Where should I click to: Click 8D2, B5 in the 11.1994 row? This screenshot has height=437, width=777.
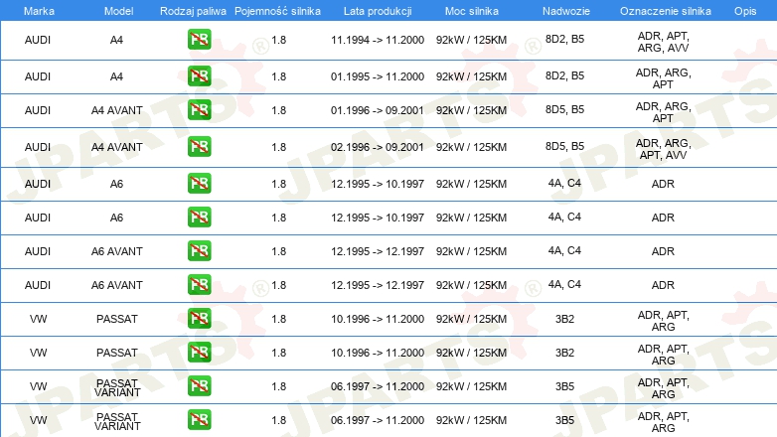pos(565,39)
